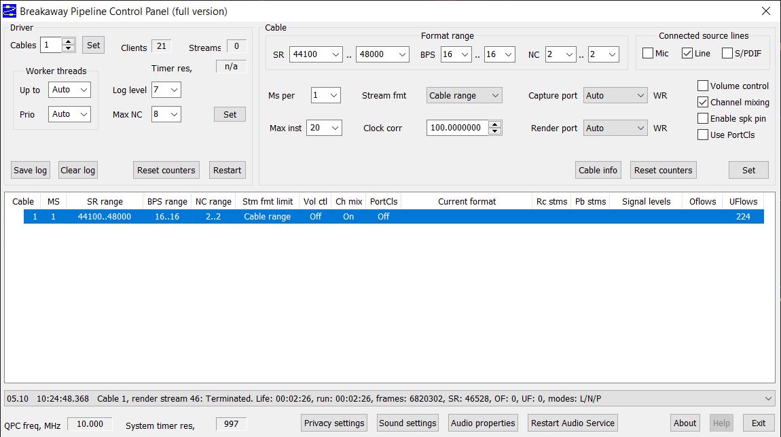The height and width of the screenshot is (437, 781).
Task: Open the minimum NC dropdown
Action: click(561, 54)
